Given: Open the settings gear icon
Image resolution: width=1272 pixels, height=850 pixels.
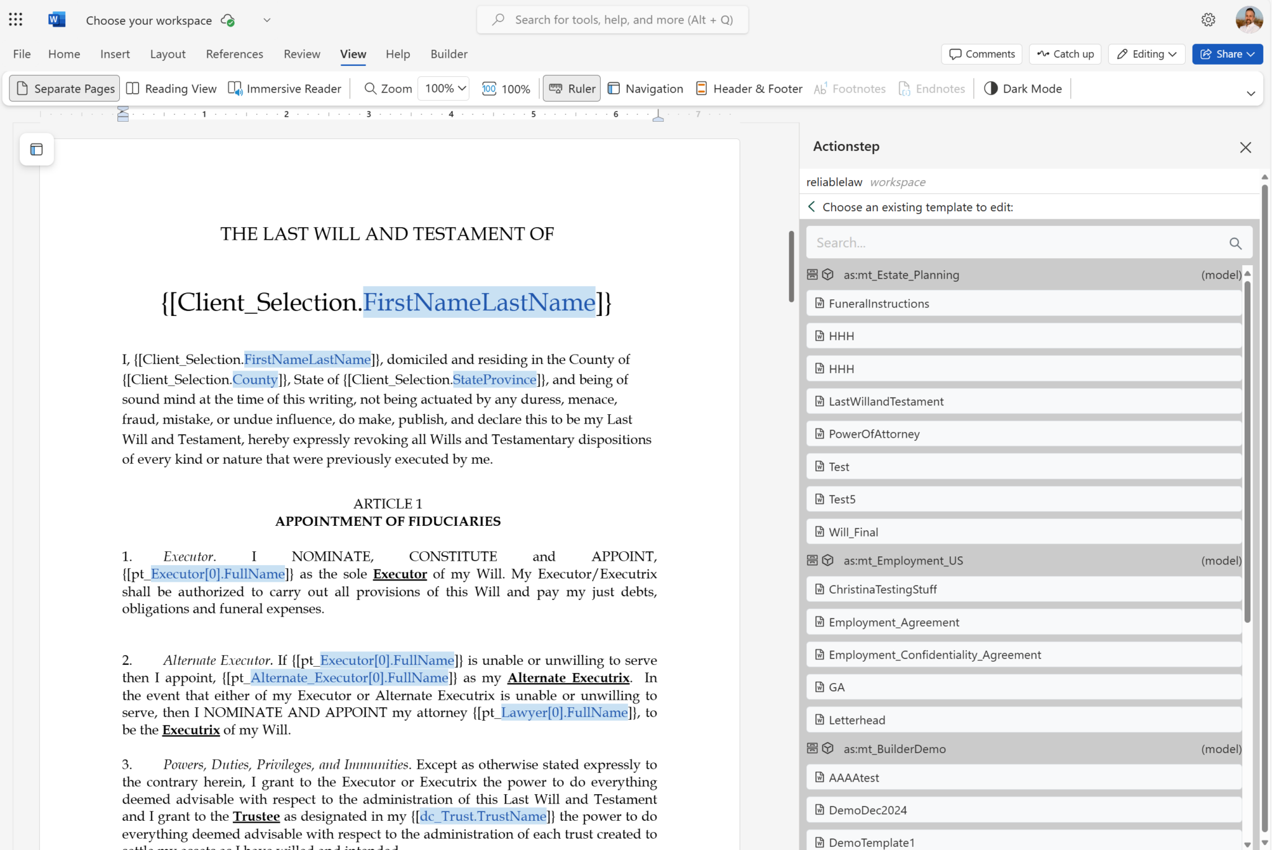Looking at the screenshot, I should pos(1208,20).
